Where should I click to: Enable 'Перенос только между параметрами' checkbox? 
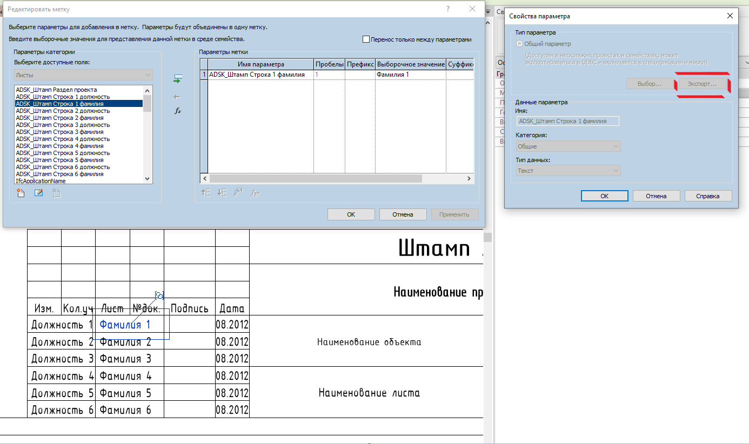(366, 39)
